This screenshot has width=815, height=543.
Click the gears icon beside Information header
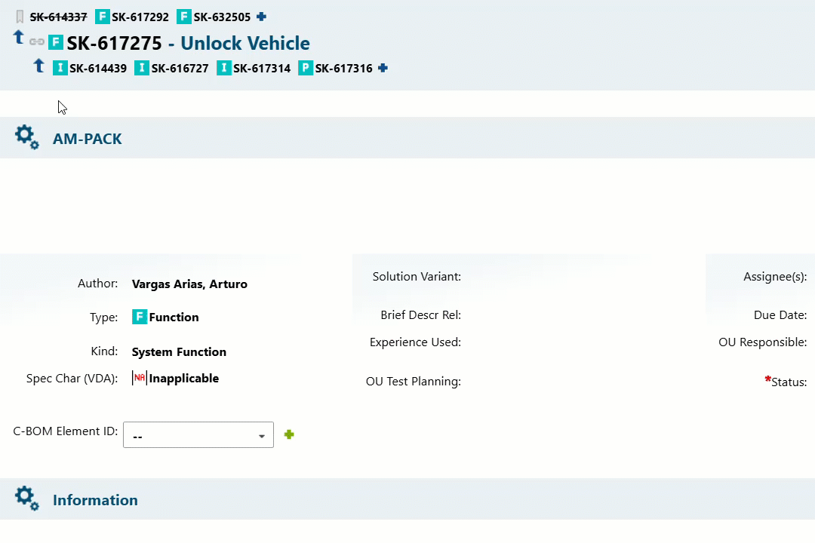26,499
